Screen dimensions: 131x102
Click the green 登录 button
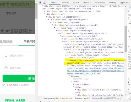tap(19, 78)
